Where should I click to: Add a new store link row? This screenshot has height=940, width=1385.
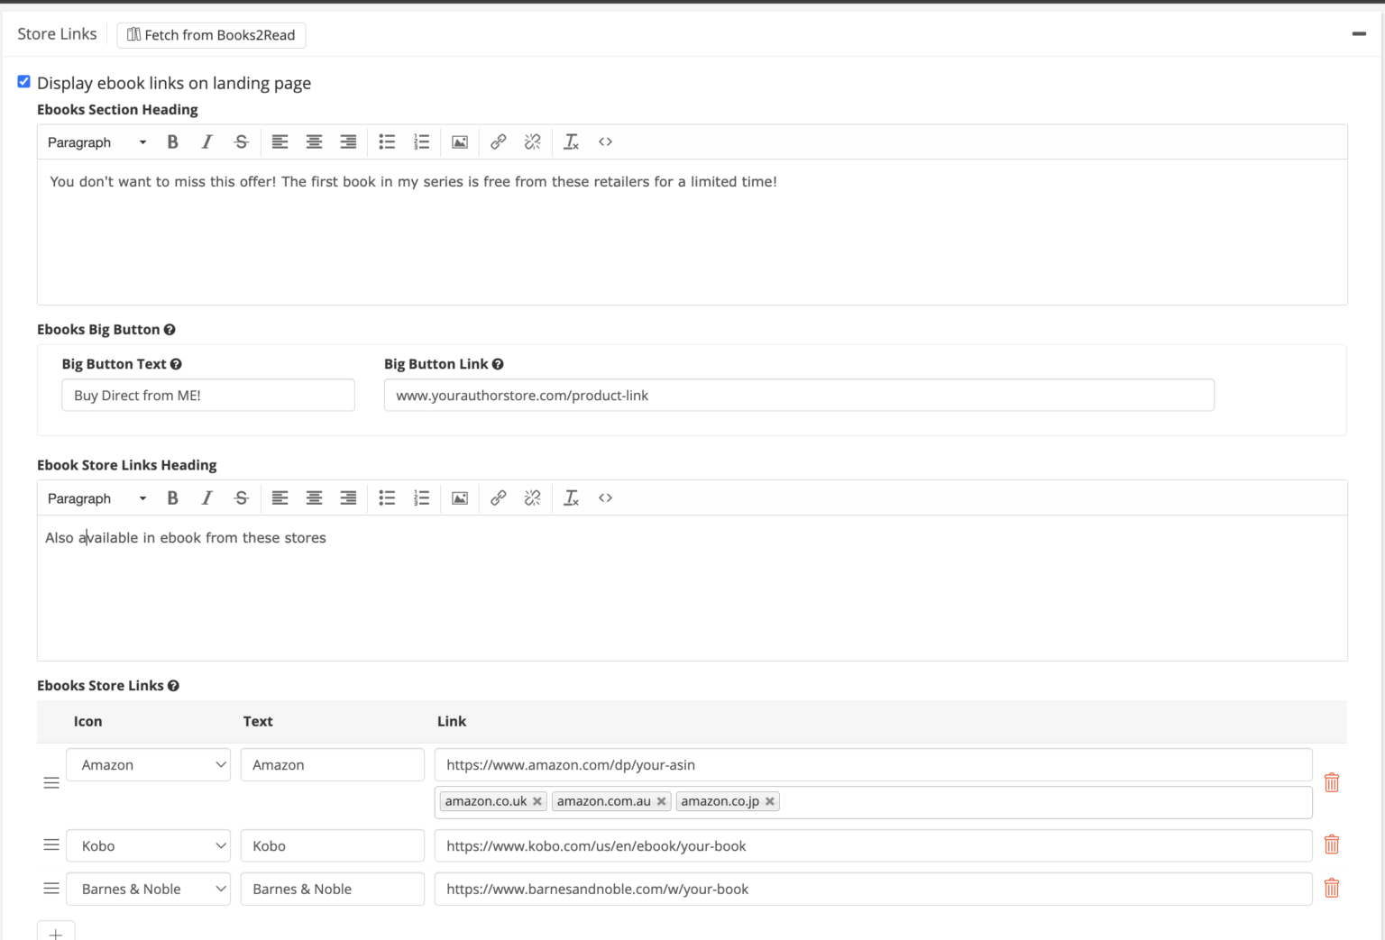(x=56, y=932)
